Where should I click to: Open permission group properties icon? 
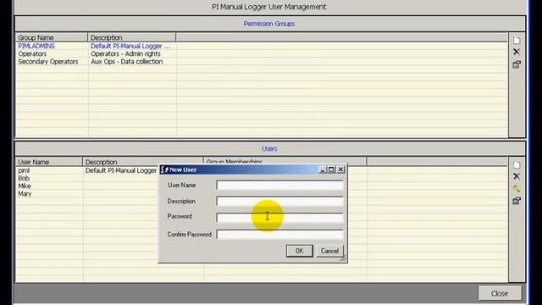point(517,64)
